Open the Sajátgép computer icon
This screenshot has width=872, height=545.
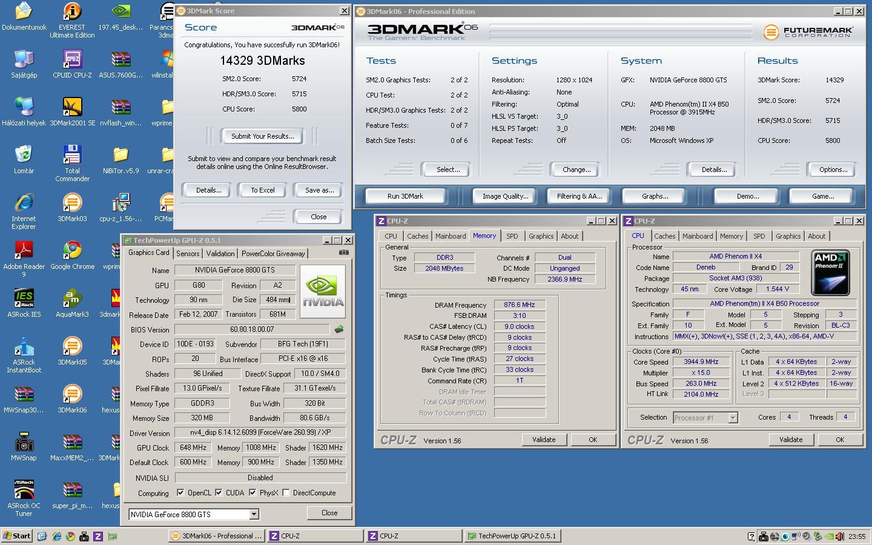[x=24, y=64]
